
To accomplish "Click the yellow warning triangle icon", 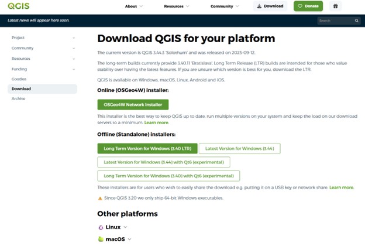I will click(100, 198).
